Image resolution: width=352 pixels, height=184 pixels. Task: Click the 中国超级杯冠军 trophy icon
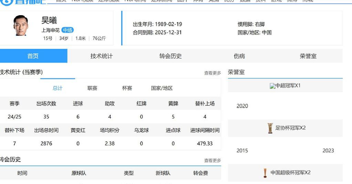(265, 173)
